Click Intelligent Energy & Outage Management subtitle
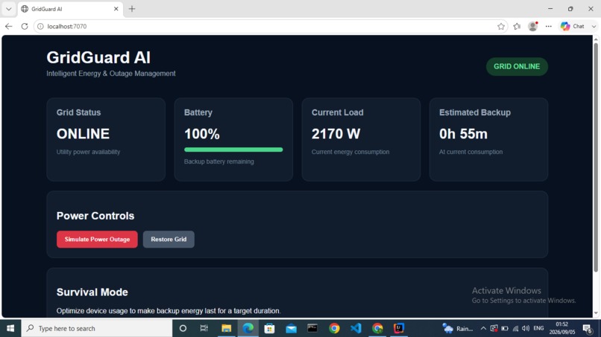601x337 pixels. [x=111, y=74]
